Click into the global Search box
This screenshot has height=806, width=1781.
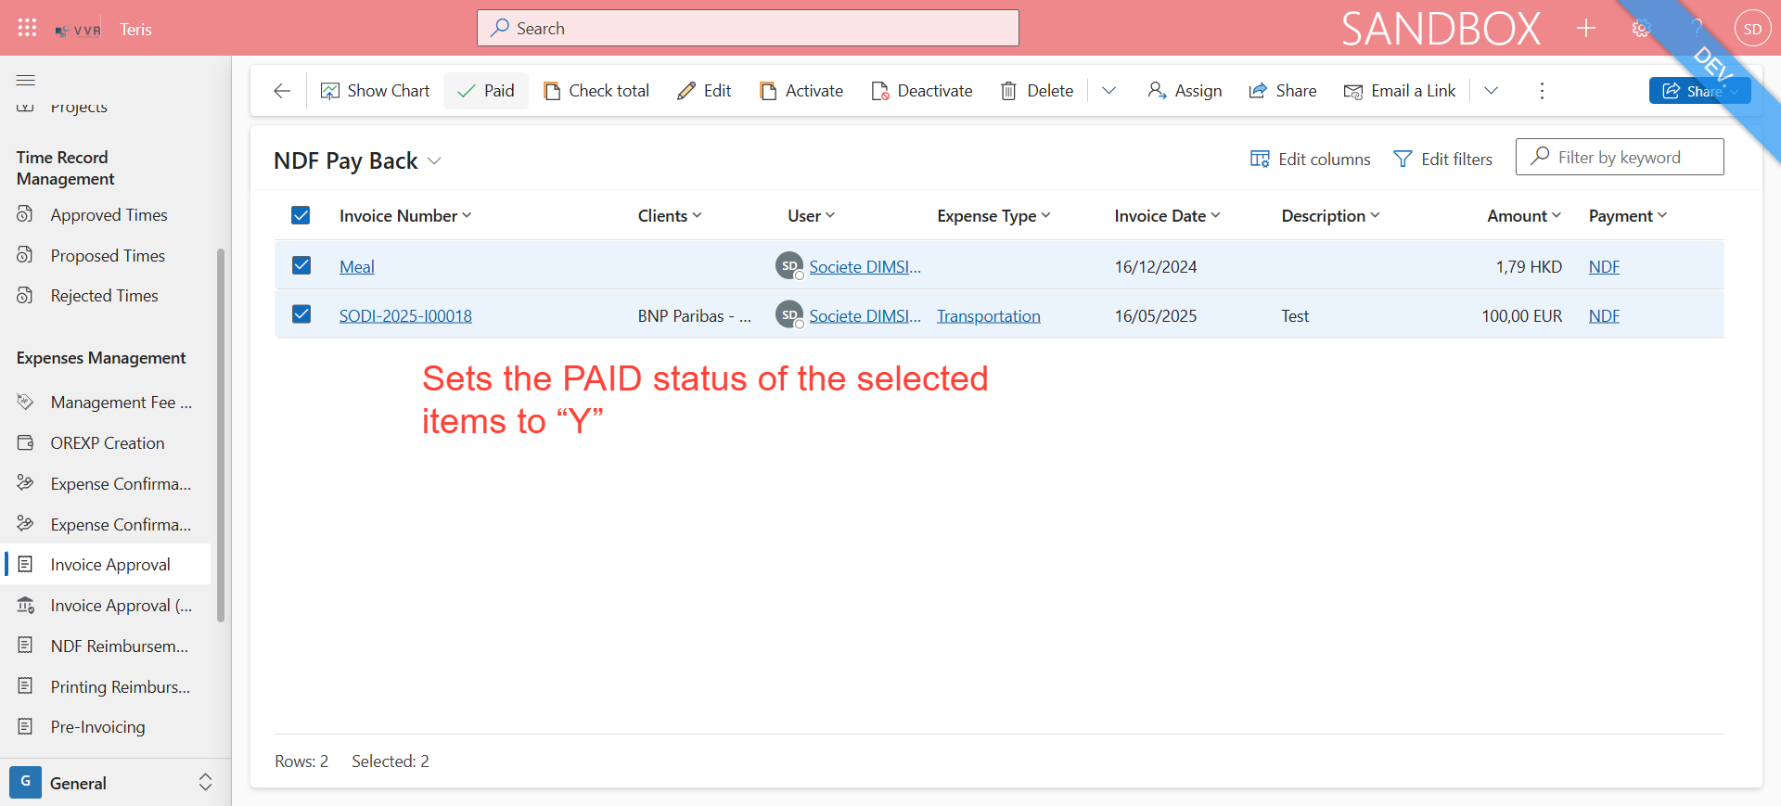(748, 28)
